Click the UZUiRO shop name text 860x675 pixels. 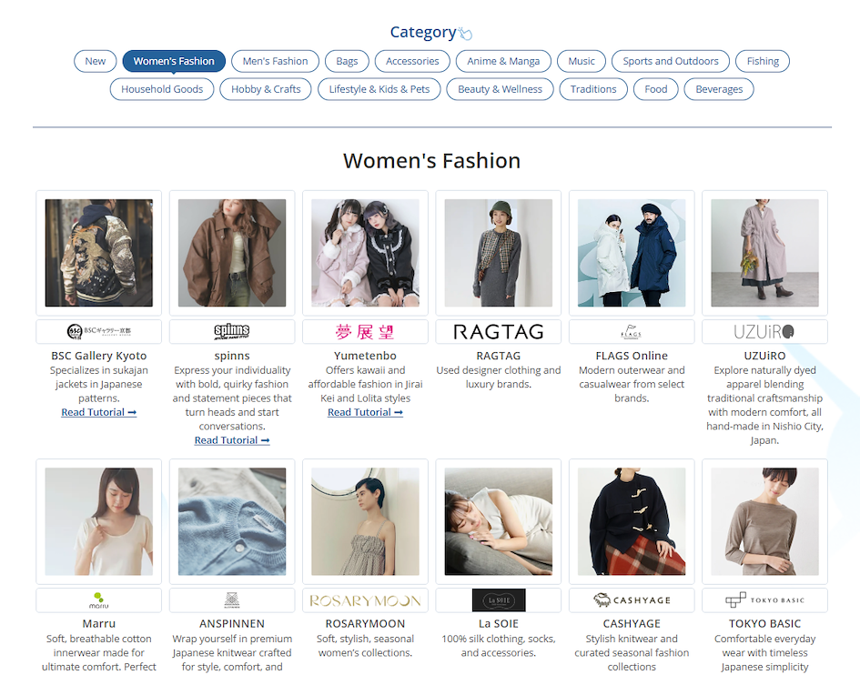point(764,356)
